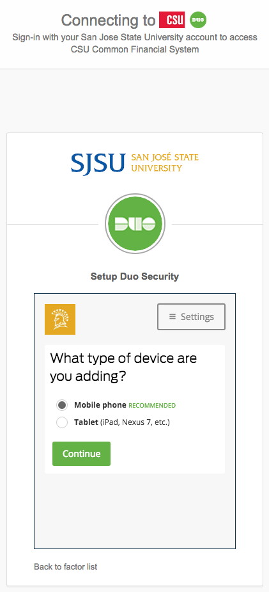Click the small green Duo badge in header

pyautogui.click(x=198, y=20)
